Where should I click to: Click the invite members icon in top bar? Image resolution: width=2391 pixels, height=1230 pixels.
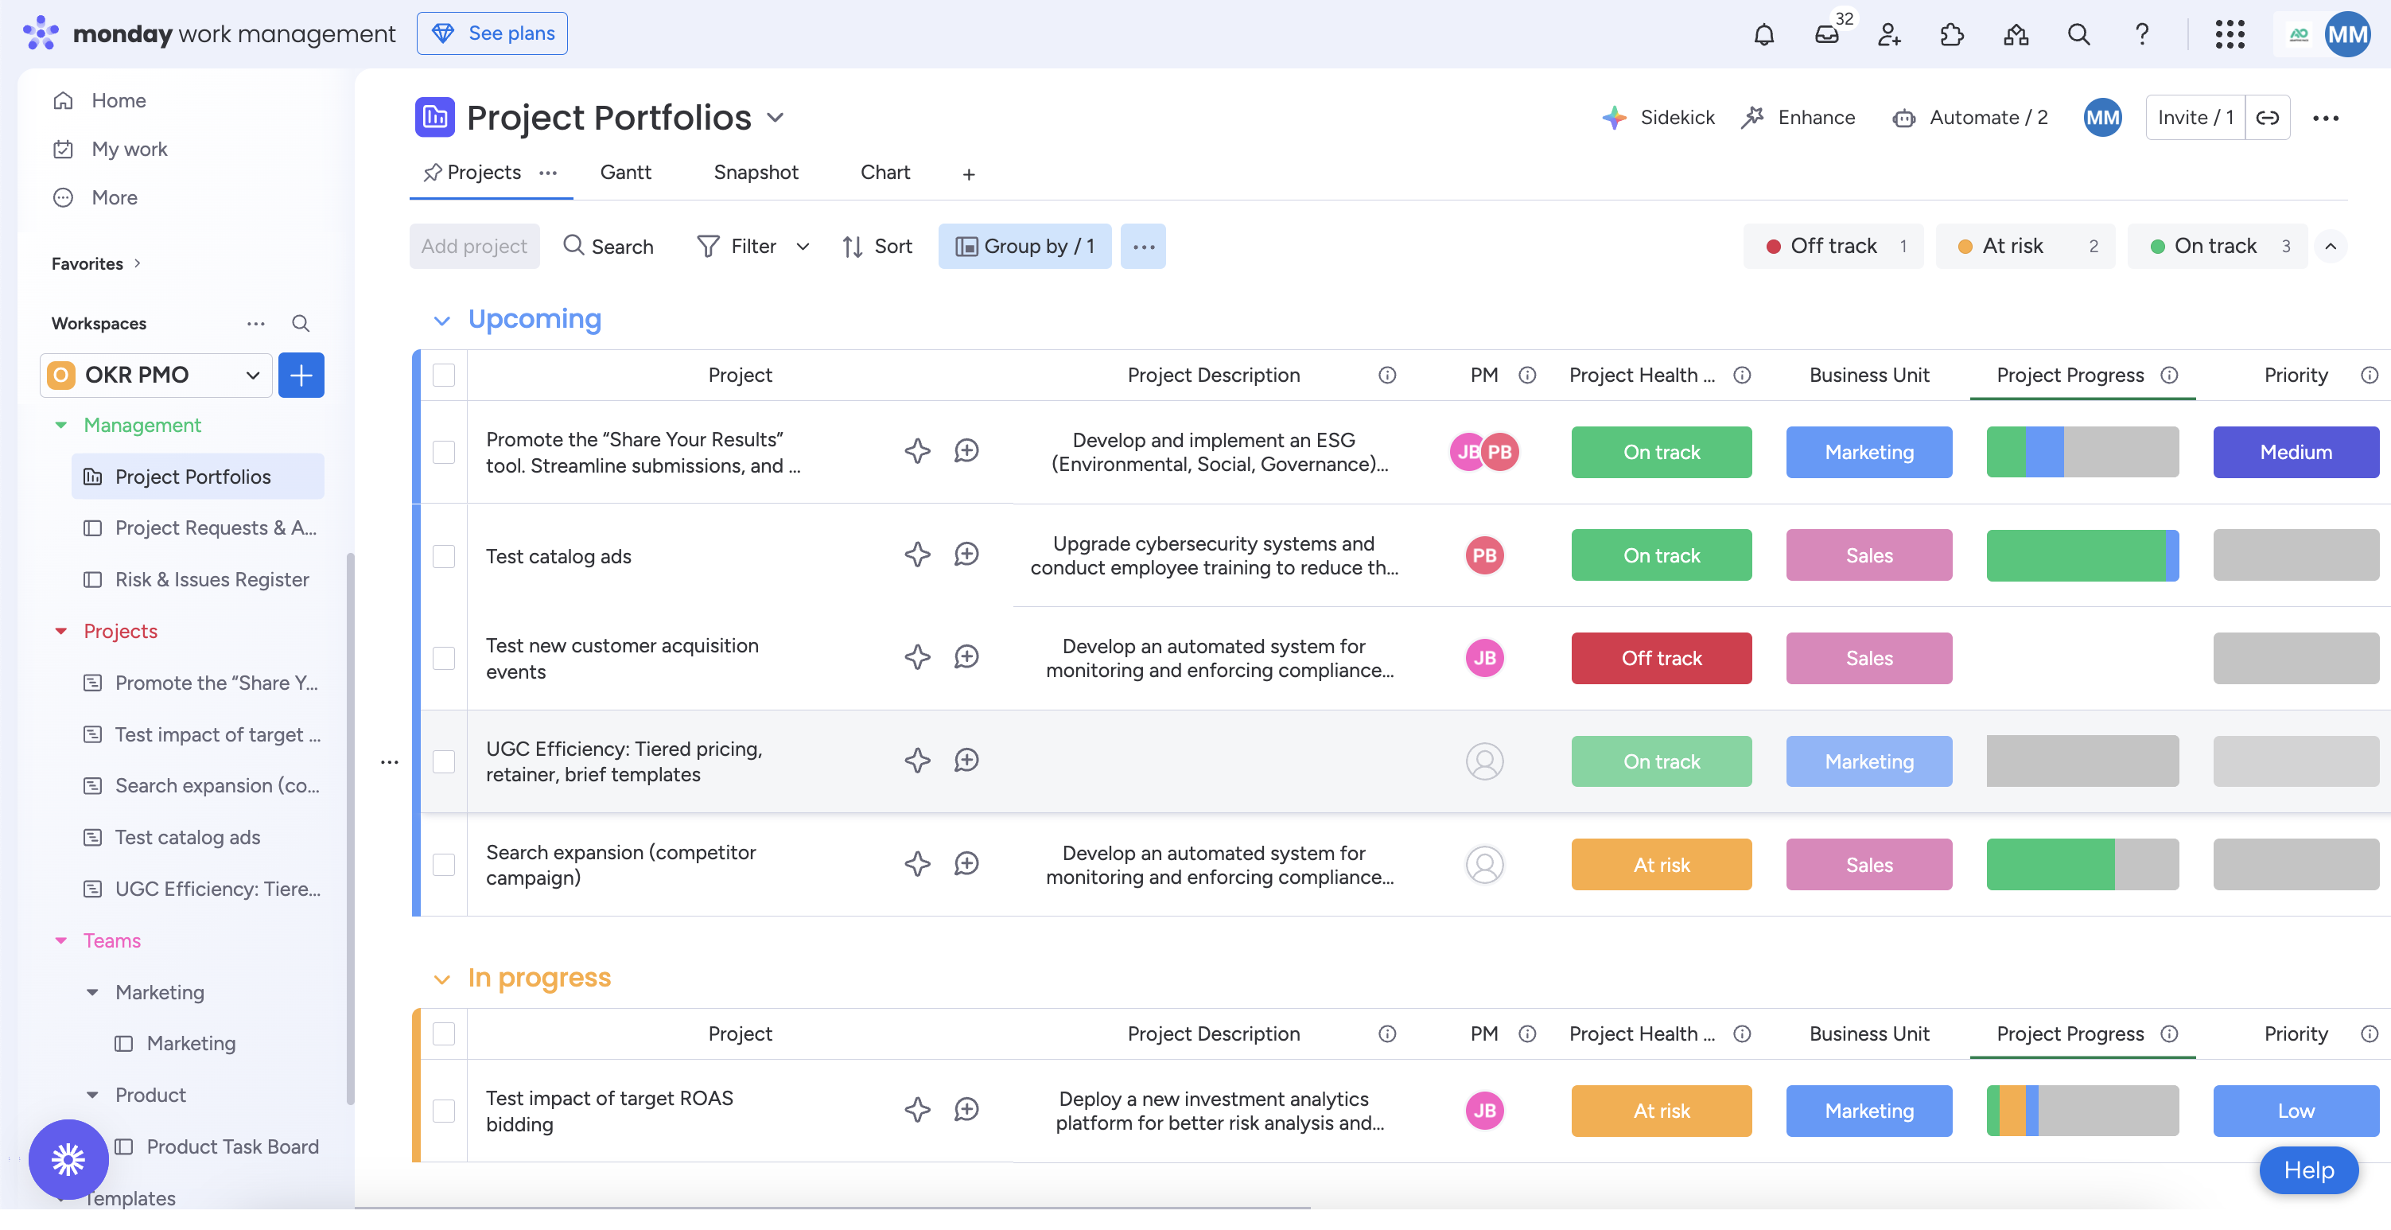(1889, 35)
